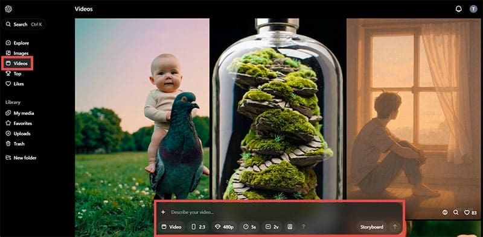Click the plus icon to add media
Screen dimensions: 483x237
pos(163,212)
